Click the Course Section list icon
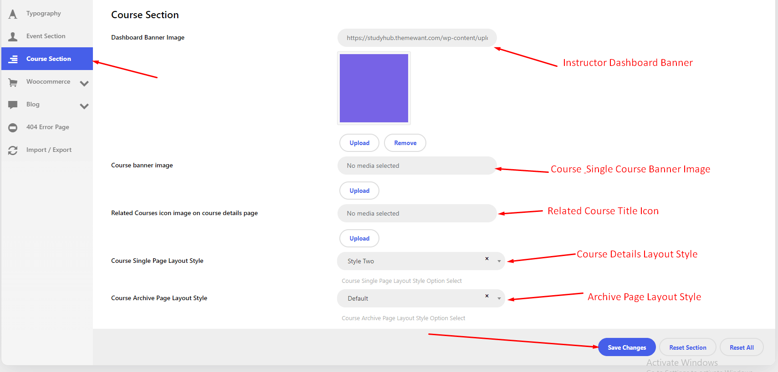The height and width of the screenshot is (372, 778). coord(13,59)
